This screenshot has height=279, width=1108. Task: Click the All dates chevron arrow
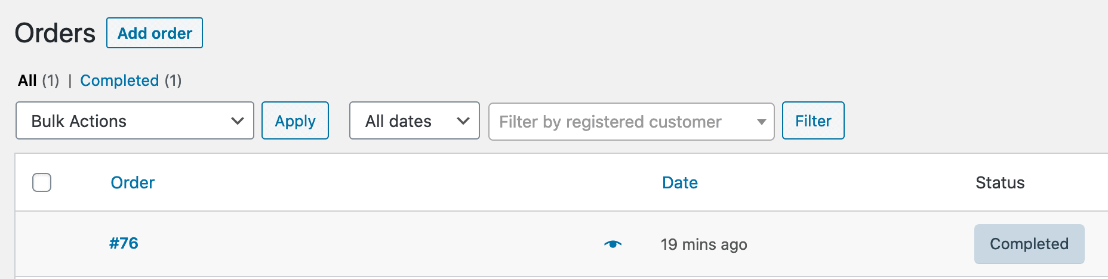[x=463, y=121]
